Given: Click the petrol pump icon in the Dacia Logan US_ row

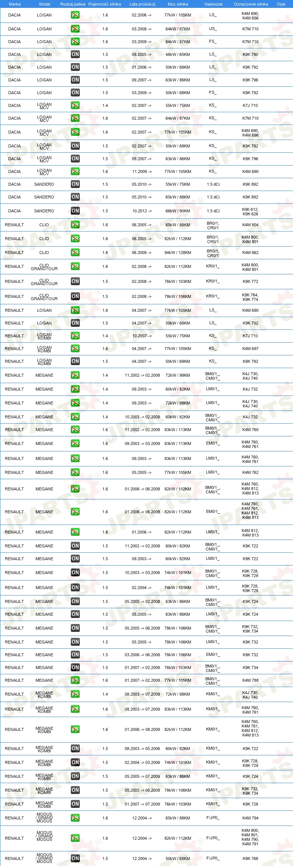Looking at the screenshot, I should [x=75, y=29].
